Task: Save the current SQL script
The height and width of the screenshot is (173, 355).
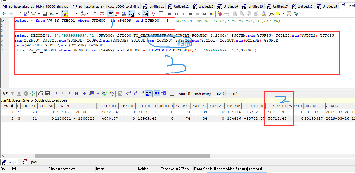Action: tap(45, 14)
